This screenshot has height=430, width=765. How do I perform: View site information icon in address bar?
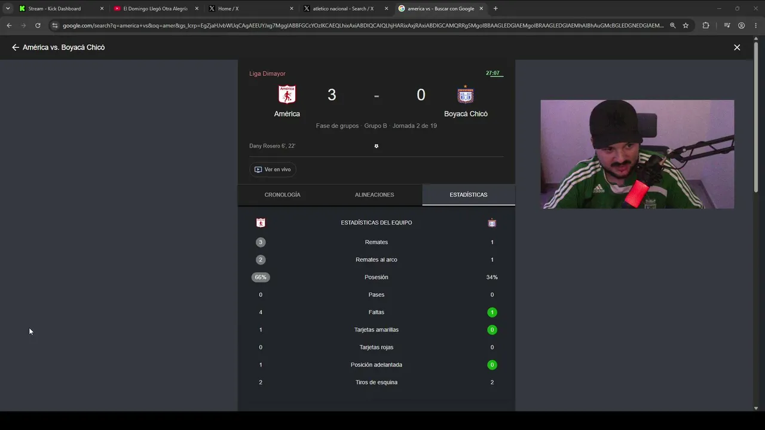click(54, 26)
